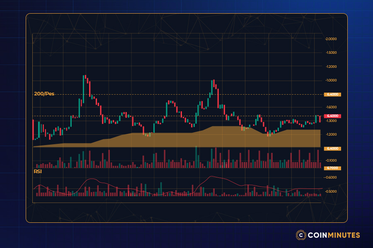The image size is (373, 248).
Task: Click the -0.5000 axis value
Action: pos(330,191)
